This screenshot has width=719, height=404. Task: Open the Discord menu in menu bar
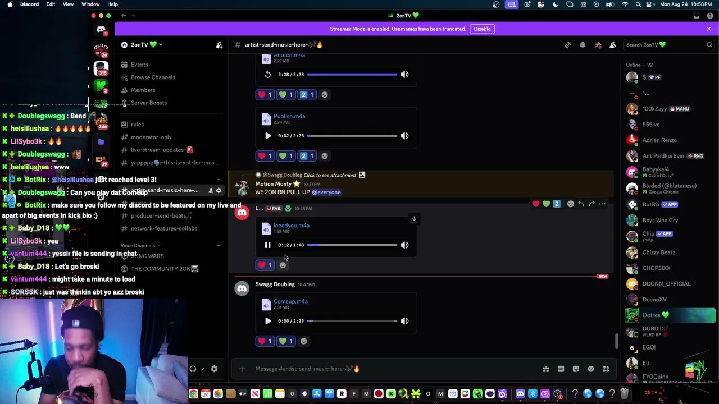(29, 4)
